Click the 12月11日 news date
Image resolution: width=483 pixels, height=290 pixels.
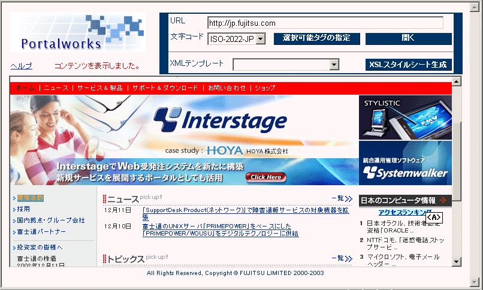tap(117, 210)
